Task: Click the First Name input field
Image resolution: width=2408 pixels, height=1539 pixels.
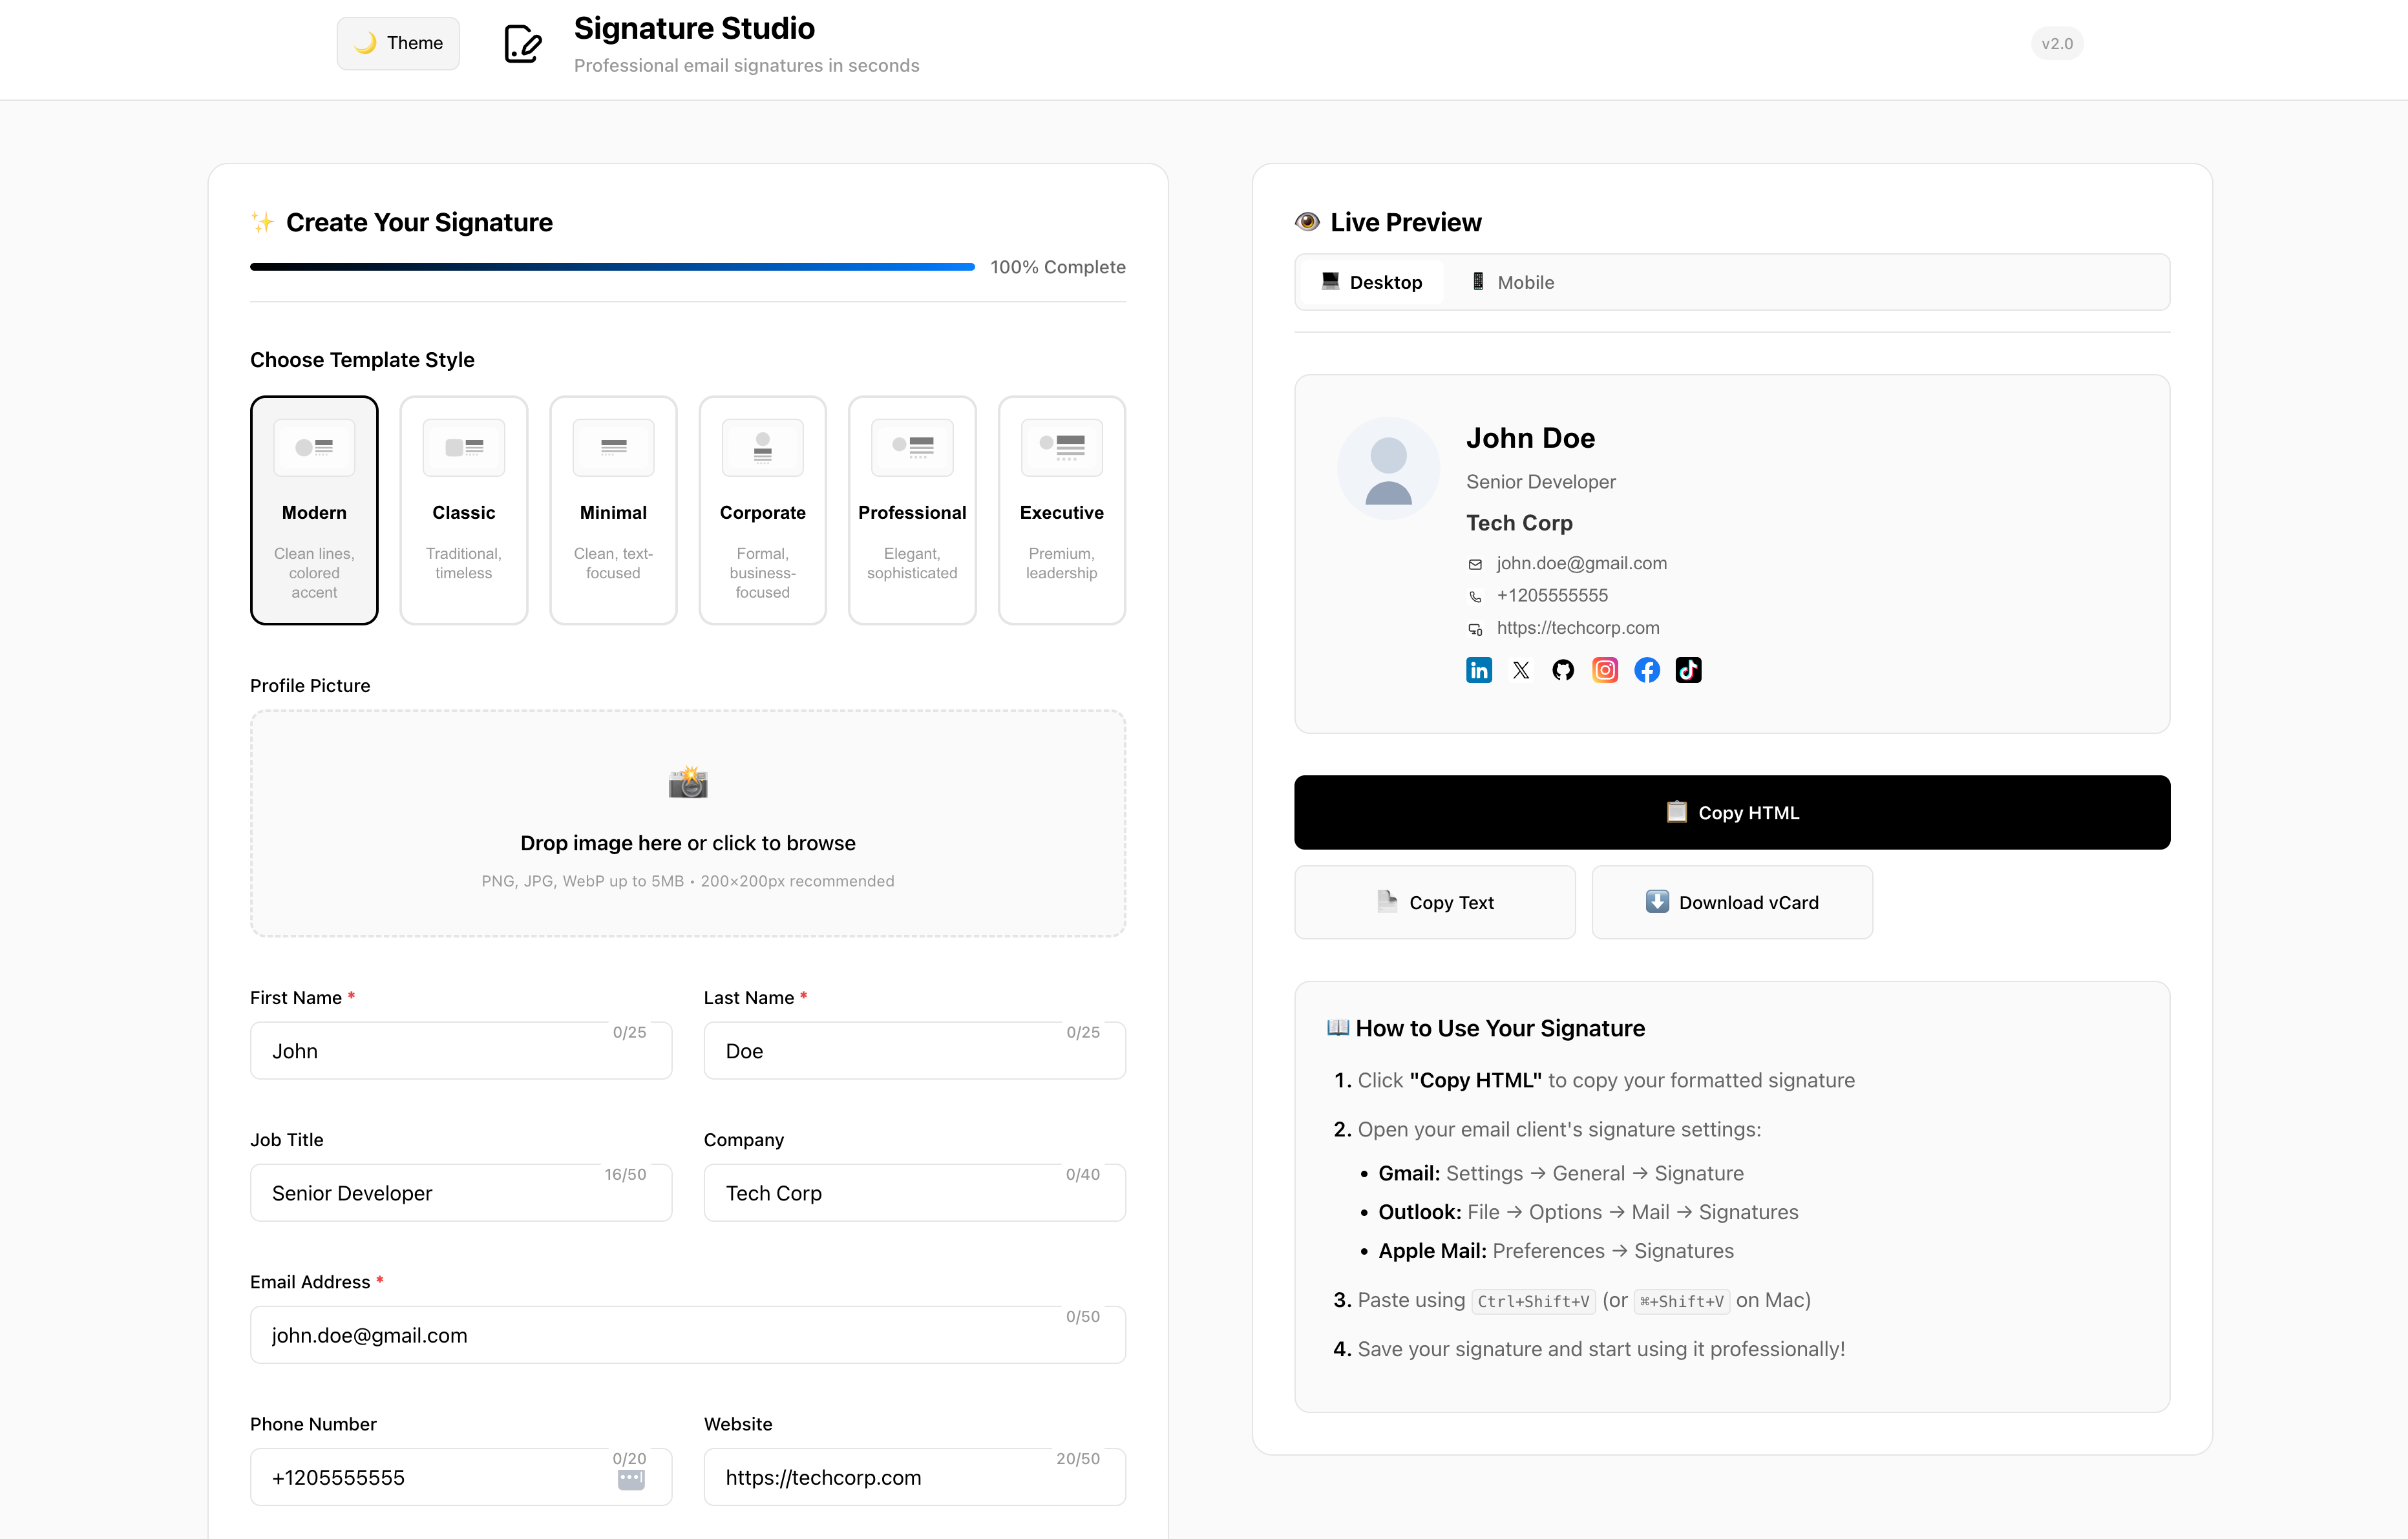Action: [x=461, y=1051]
